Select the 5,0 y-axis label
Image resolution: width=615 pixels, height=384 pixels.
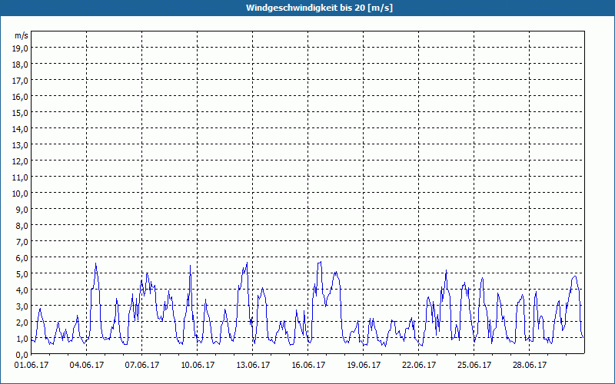[22, 274]
